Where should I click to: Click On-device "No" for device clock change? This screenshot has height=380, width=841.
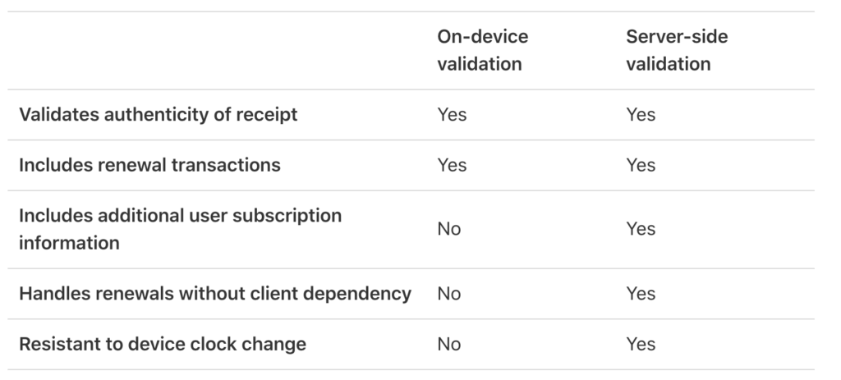tap(449, 344)
